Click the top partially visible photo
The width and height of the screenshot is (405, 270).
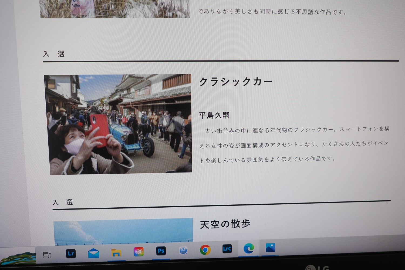tap(115, 8)
